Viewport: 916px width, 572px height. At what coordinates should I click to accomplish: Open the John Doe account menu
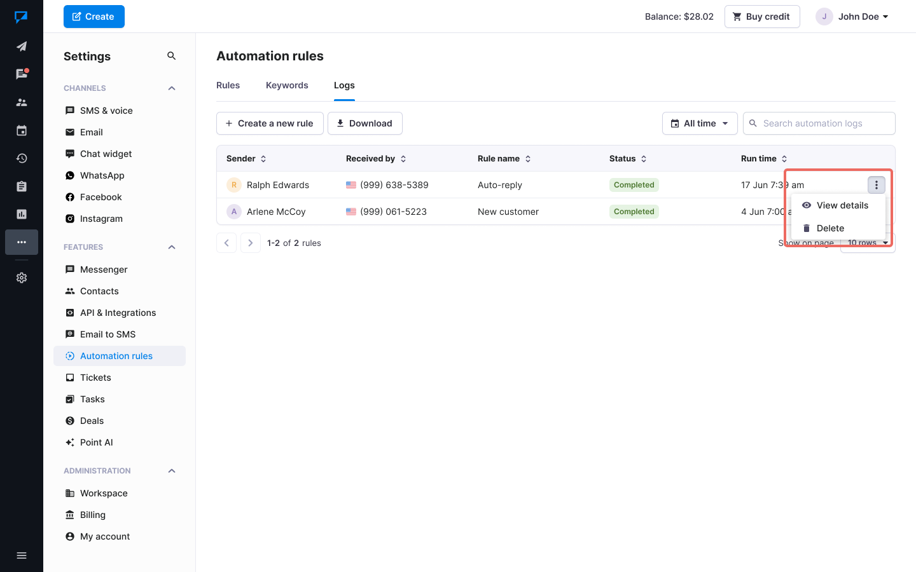(852, 17)
